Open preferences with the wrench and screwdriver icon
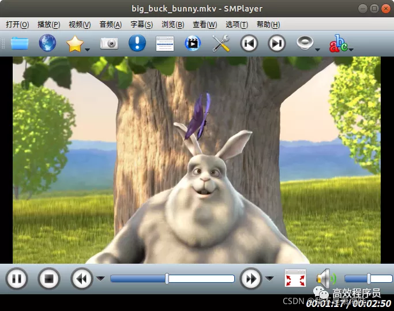Image resolution: width=394 pixels, height=311 pixels. 221,43
